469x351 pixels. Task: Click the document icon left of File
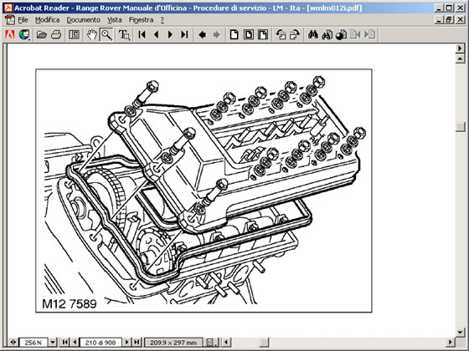[9, 20]
